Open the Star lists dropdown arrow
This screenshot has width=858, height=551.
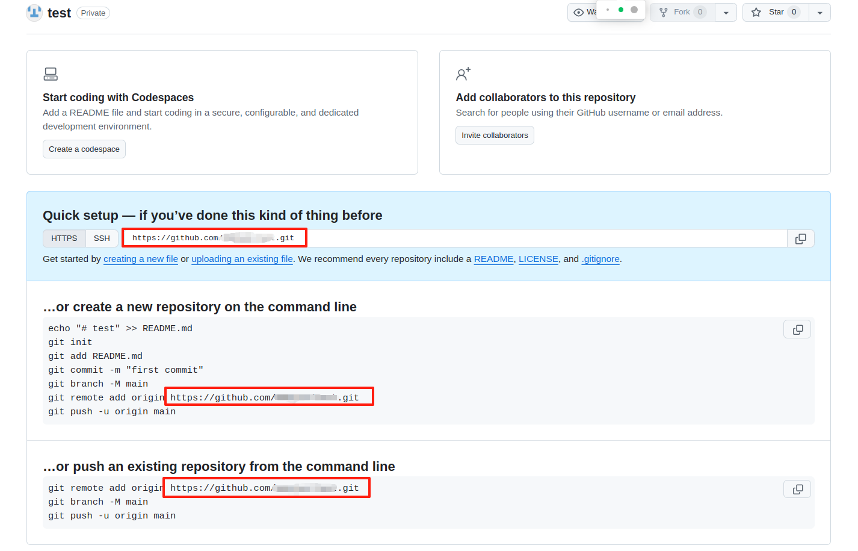click(819, 13)
